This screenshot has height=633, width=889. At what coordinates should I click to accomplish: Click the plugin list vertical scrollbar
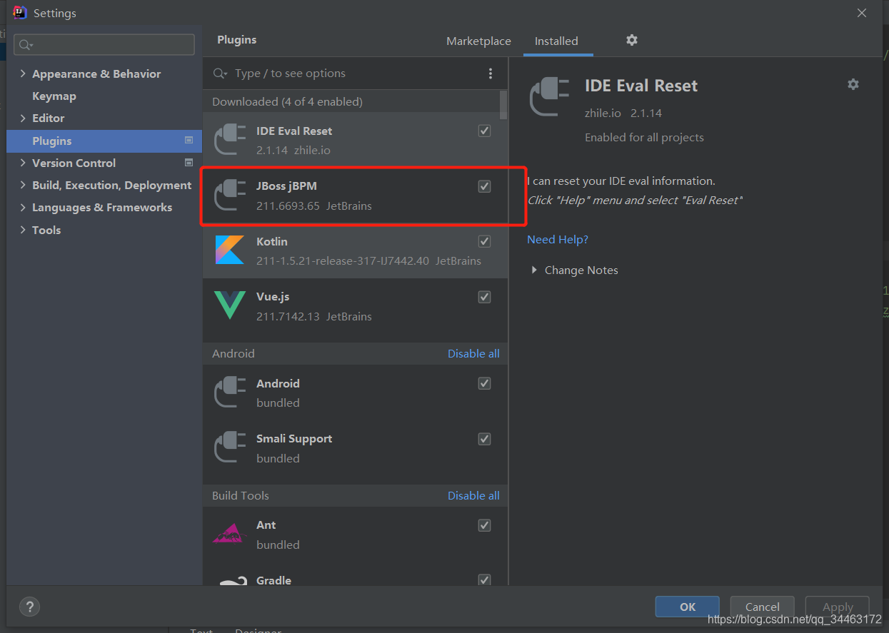[x=504, y=105]
